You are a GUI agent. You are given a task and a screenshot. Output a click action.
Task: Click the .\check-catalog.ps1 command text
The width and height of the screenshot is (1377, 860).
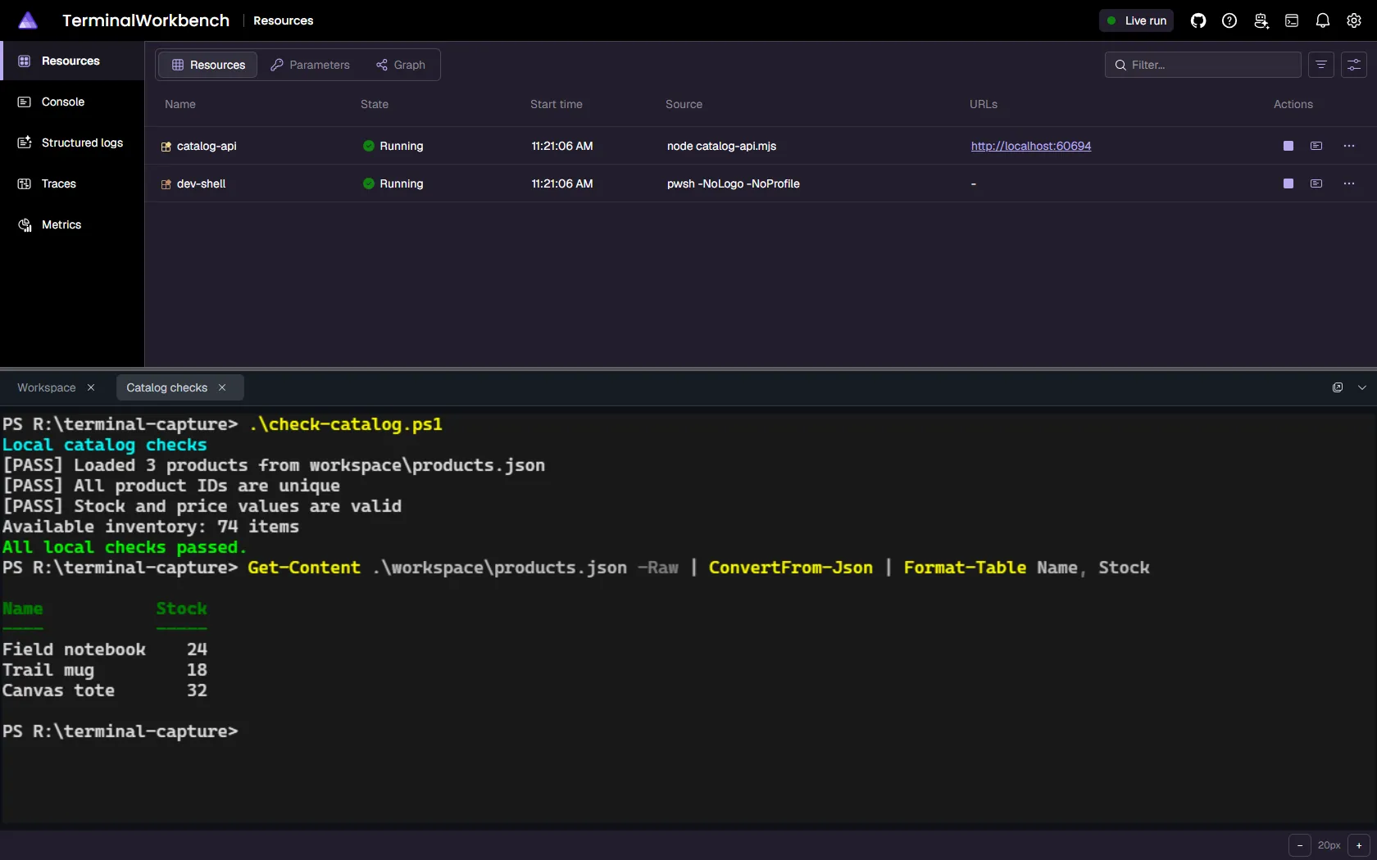point(346,424)
